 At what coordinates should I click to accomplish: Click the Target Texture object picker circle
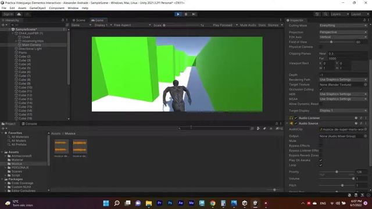(366, 85)
